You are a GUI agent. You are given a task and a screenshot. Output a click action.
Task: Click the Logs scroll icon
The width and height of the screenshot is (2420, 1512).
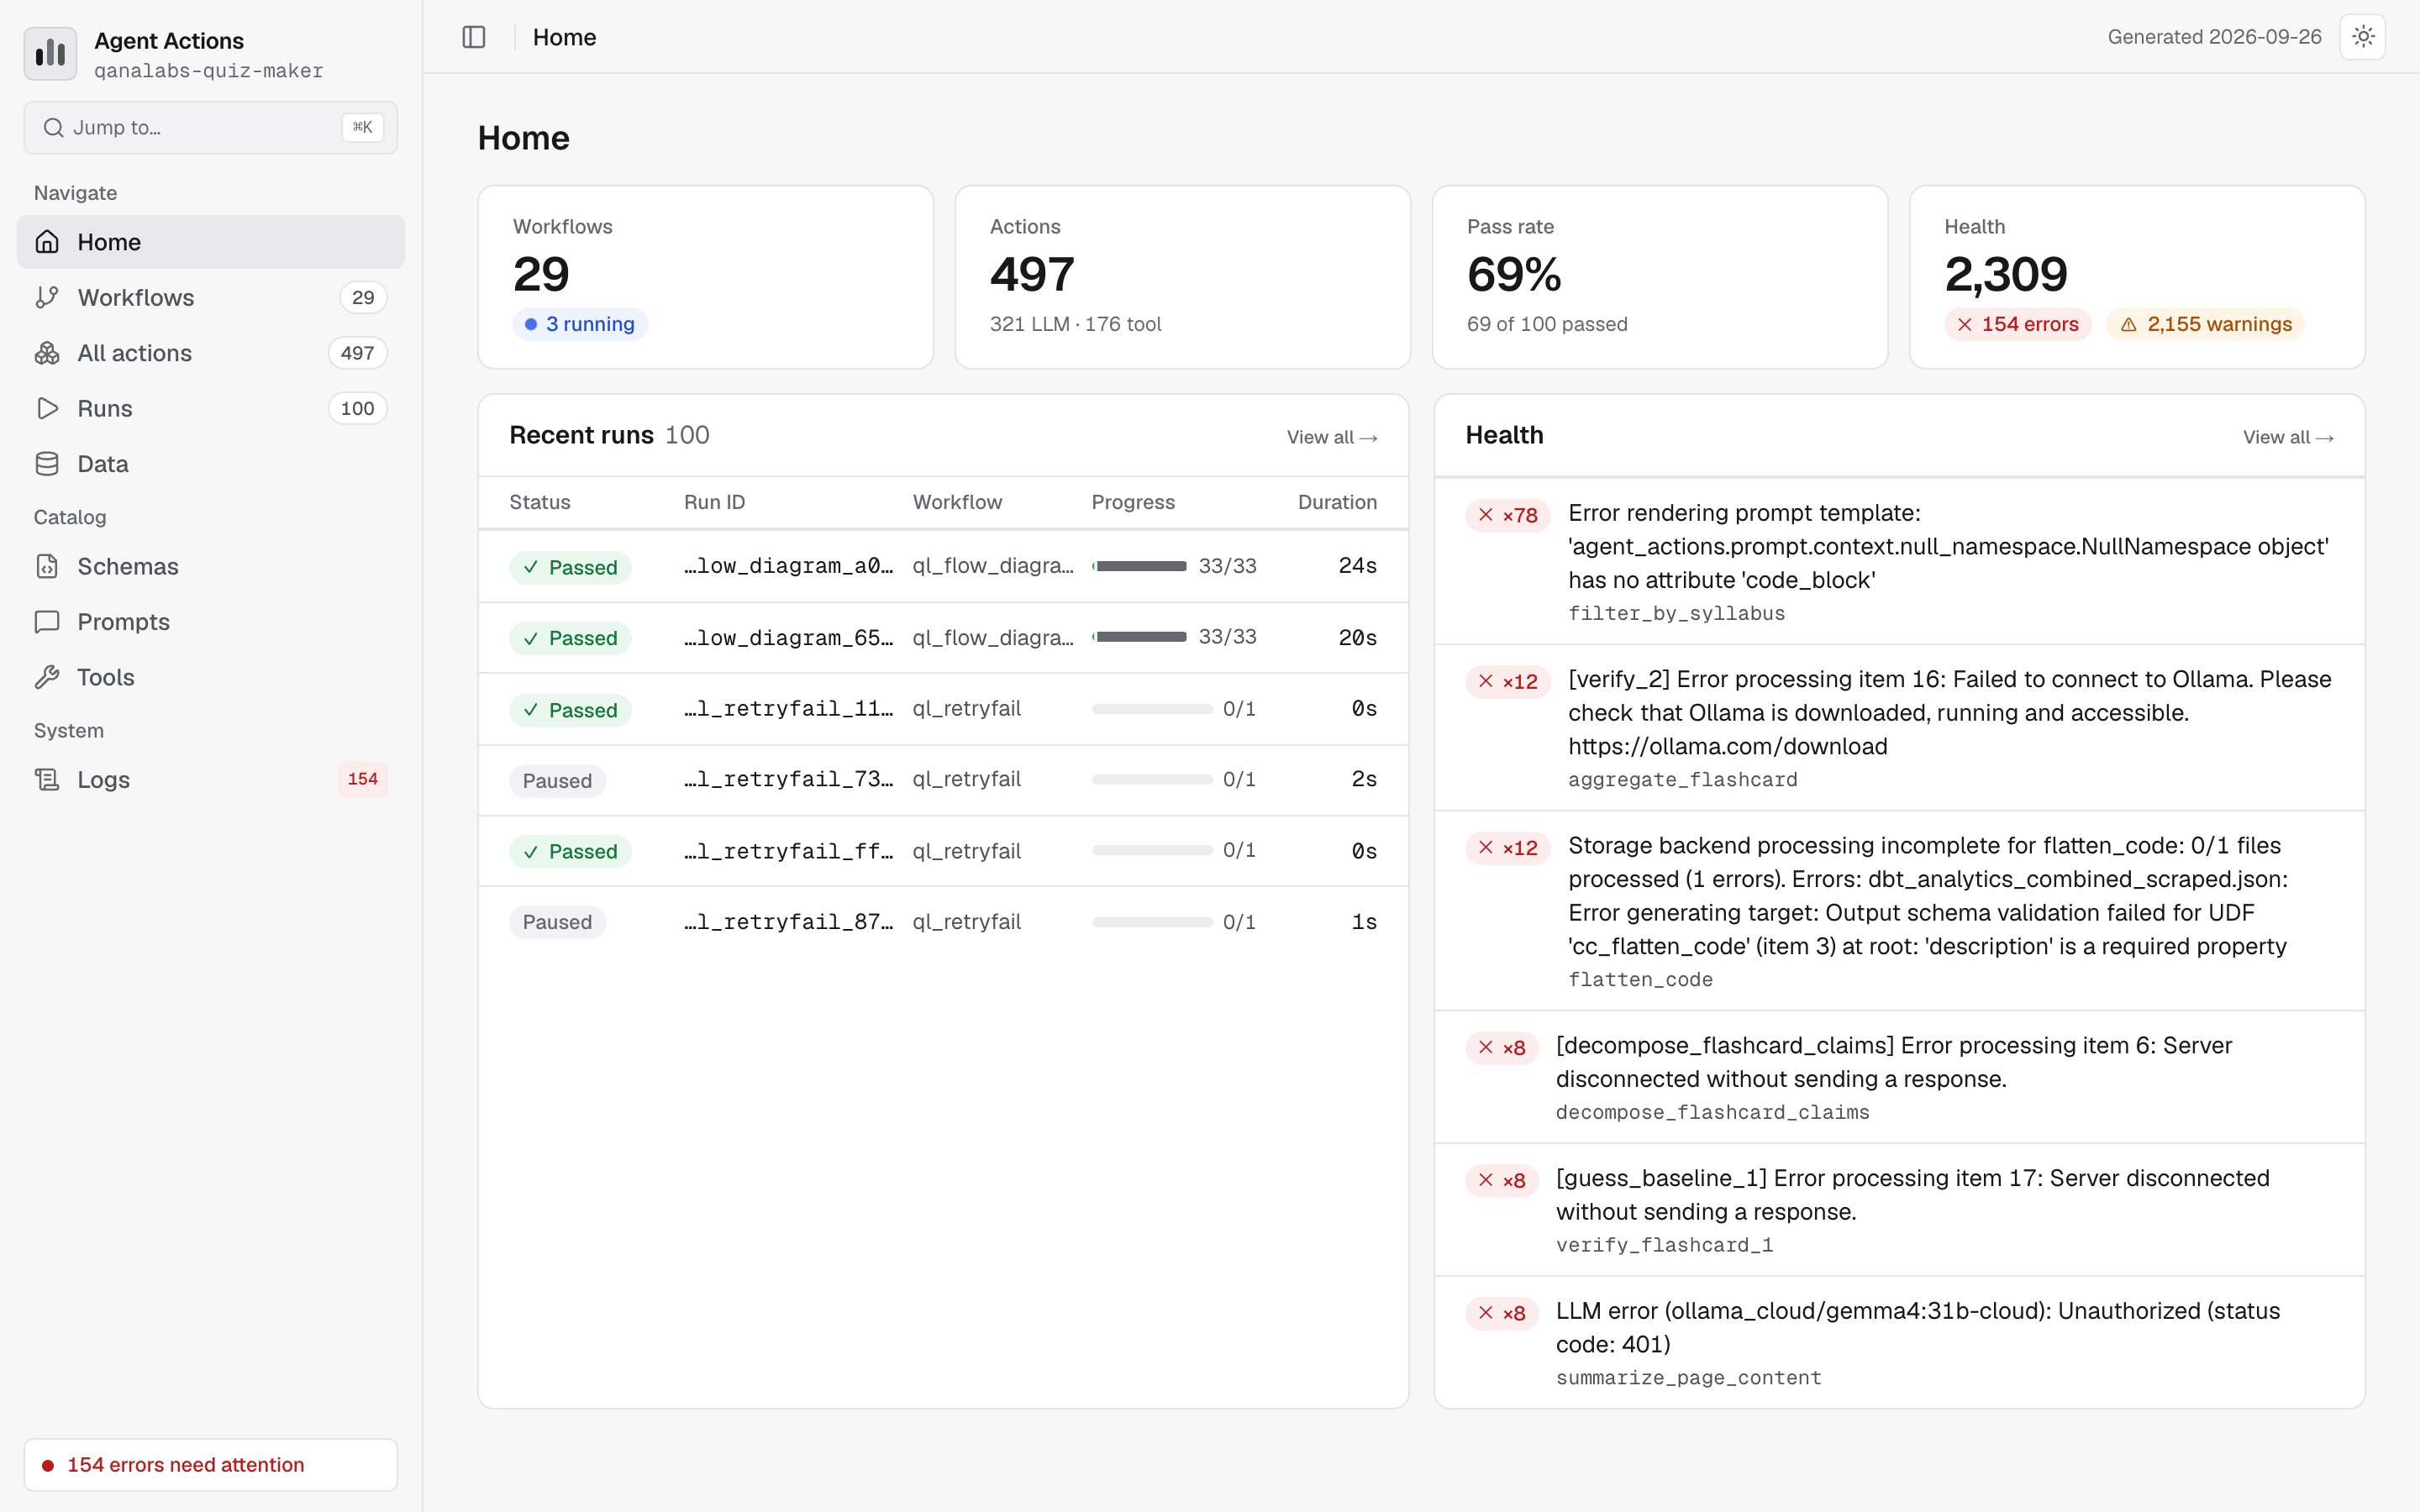coord(47,779)
